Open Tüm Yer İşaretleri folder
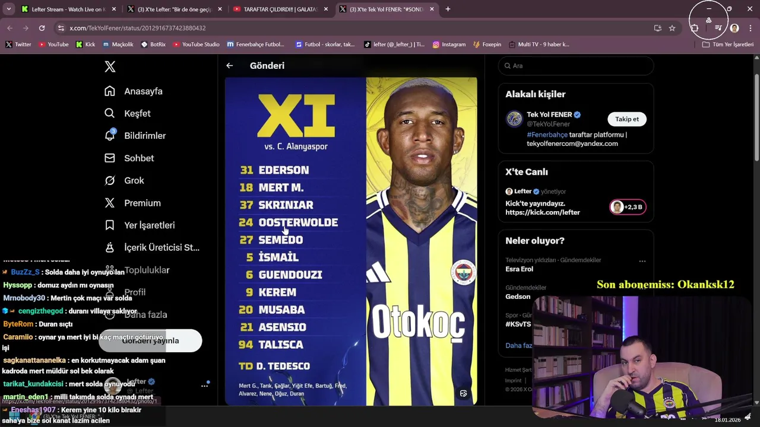Screen dimensions: 760x427 tap(728, 44)
